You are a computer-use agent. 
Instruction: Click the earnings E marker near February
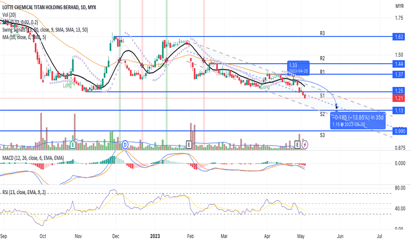(189, 144)
